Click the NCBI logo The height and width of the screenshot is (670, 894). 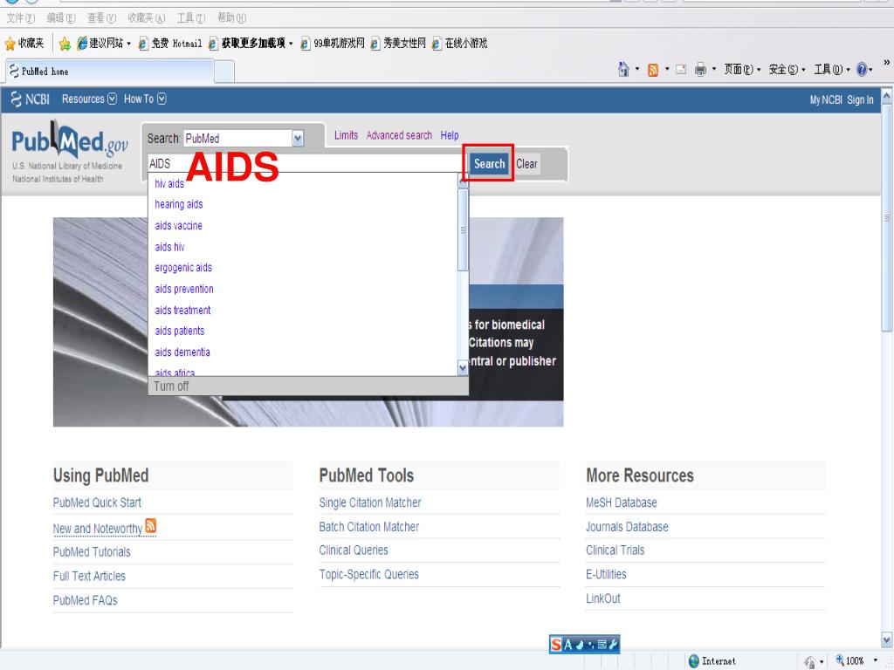[30, 99]
